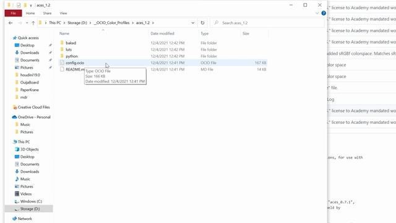Click the OneDrive cloud icon

click(x=14, y=117)
